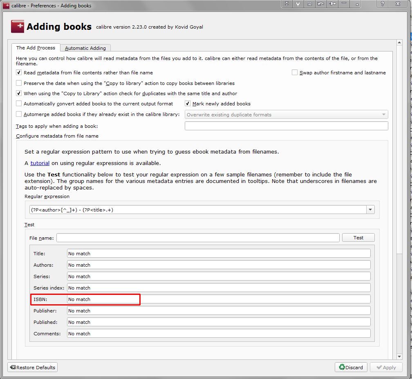Click the scrollbar down arrow
This screenshot has width=412, height=379.
pos(399,357)
